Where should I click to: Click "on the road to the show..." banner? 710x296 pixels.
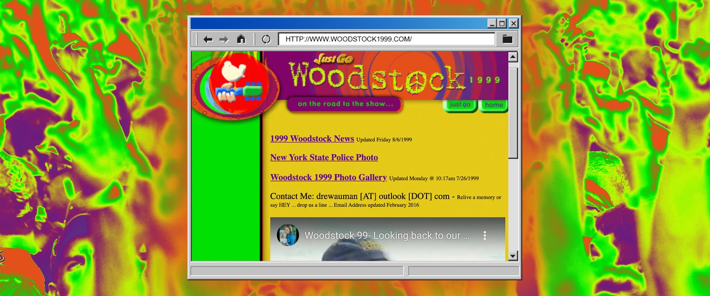click(345, 104)
